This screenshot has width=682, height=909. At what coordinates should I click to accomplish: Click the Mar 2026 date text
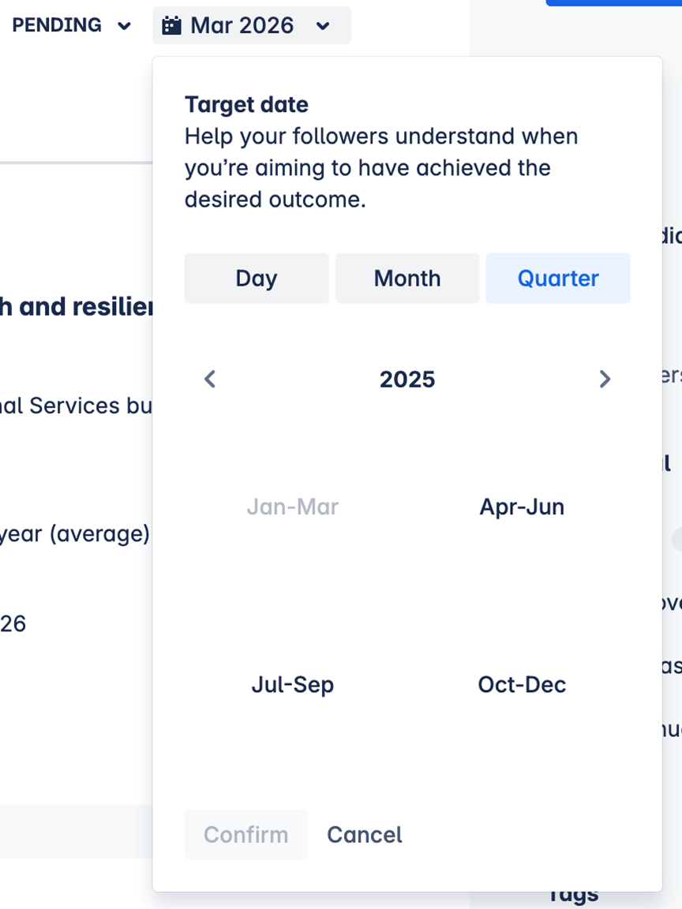[242, 26]
